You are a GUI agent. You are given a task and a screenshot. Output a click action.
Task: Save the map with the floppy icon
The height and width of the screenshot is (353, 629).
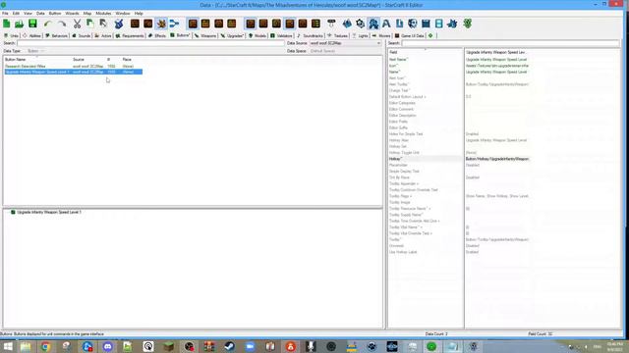[32, 24]
